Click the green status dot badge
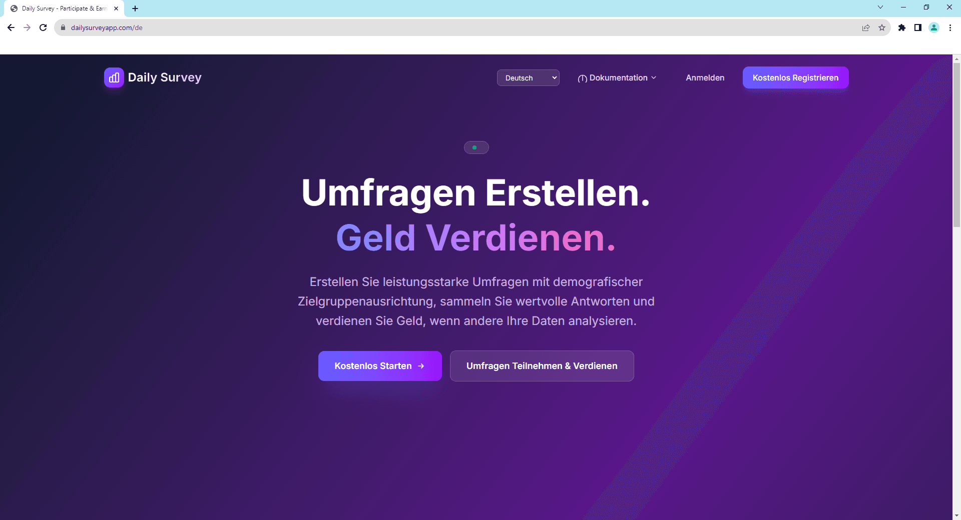The height and width of the screenshot is (520, 961). [474, 147]
